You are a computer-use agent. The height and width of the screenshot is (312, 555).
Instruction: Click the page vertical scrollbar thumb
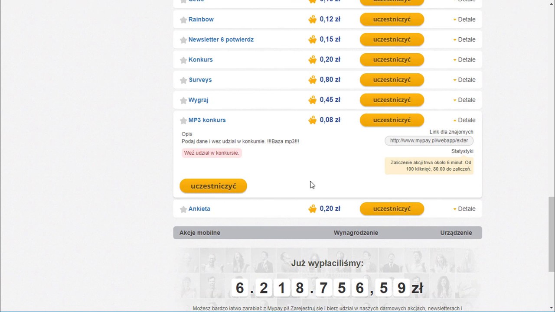tap(551, 234)
